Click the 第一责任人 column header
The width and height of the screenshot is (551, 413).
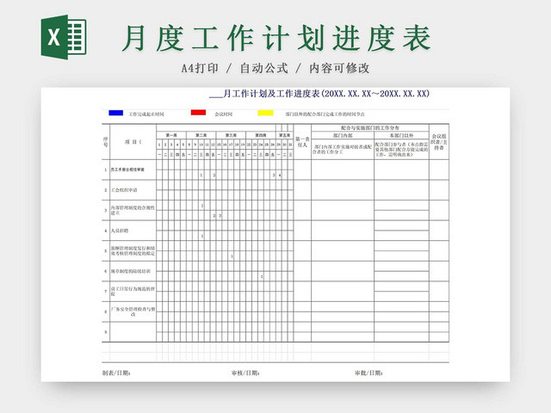[x=302, y=142]
